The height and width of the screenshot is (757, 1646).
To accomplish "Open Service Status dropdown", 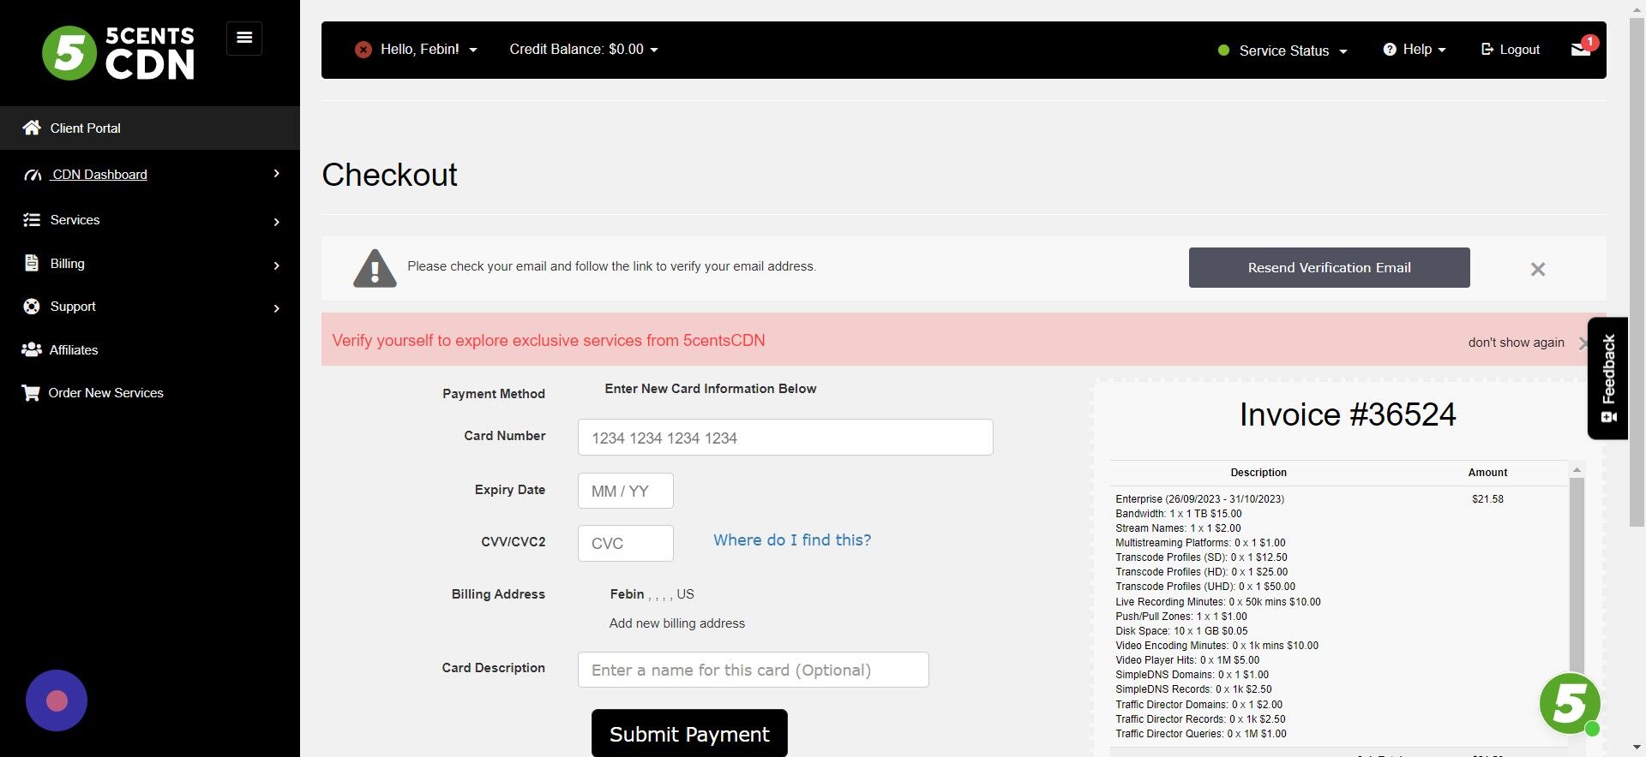I will pos(1293,51).
